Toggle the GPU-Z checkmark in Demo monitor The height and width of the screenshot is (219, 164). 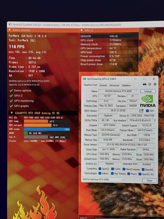[11, 96]
